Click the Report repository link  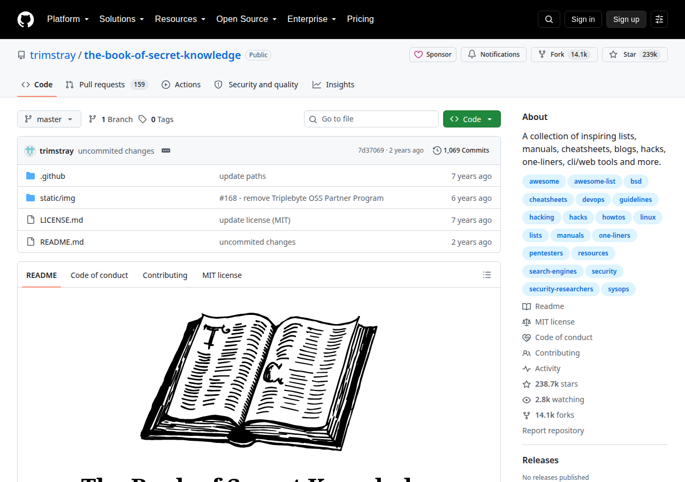pos(553,431)
